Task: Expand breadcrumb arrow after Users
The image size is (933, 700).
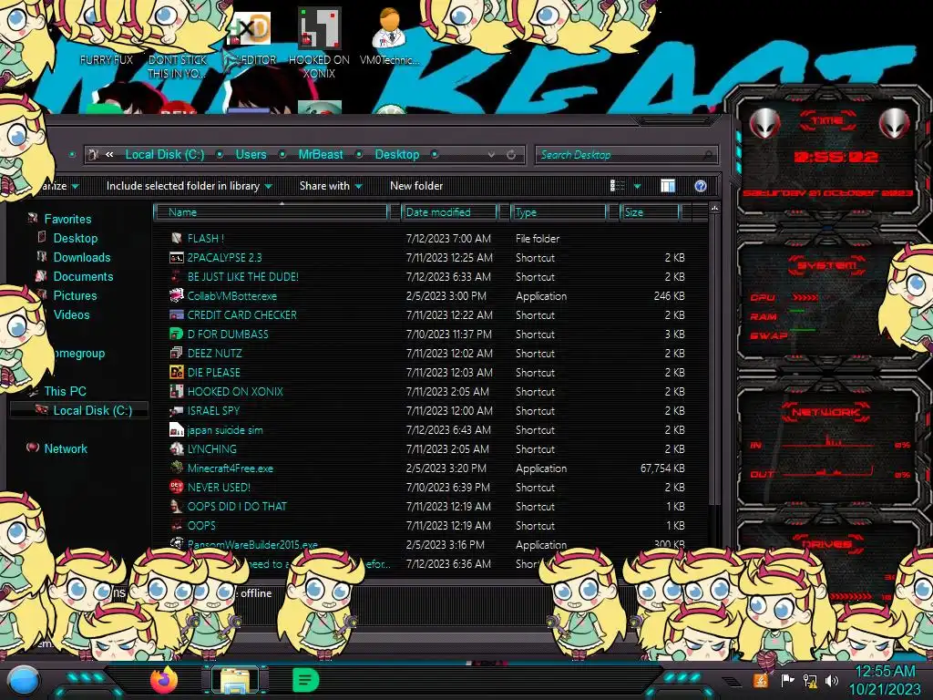Action: pyautogui.click(x=282, y=155)
